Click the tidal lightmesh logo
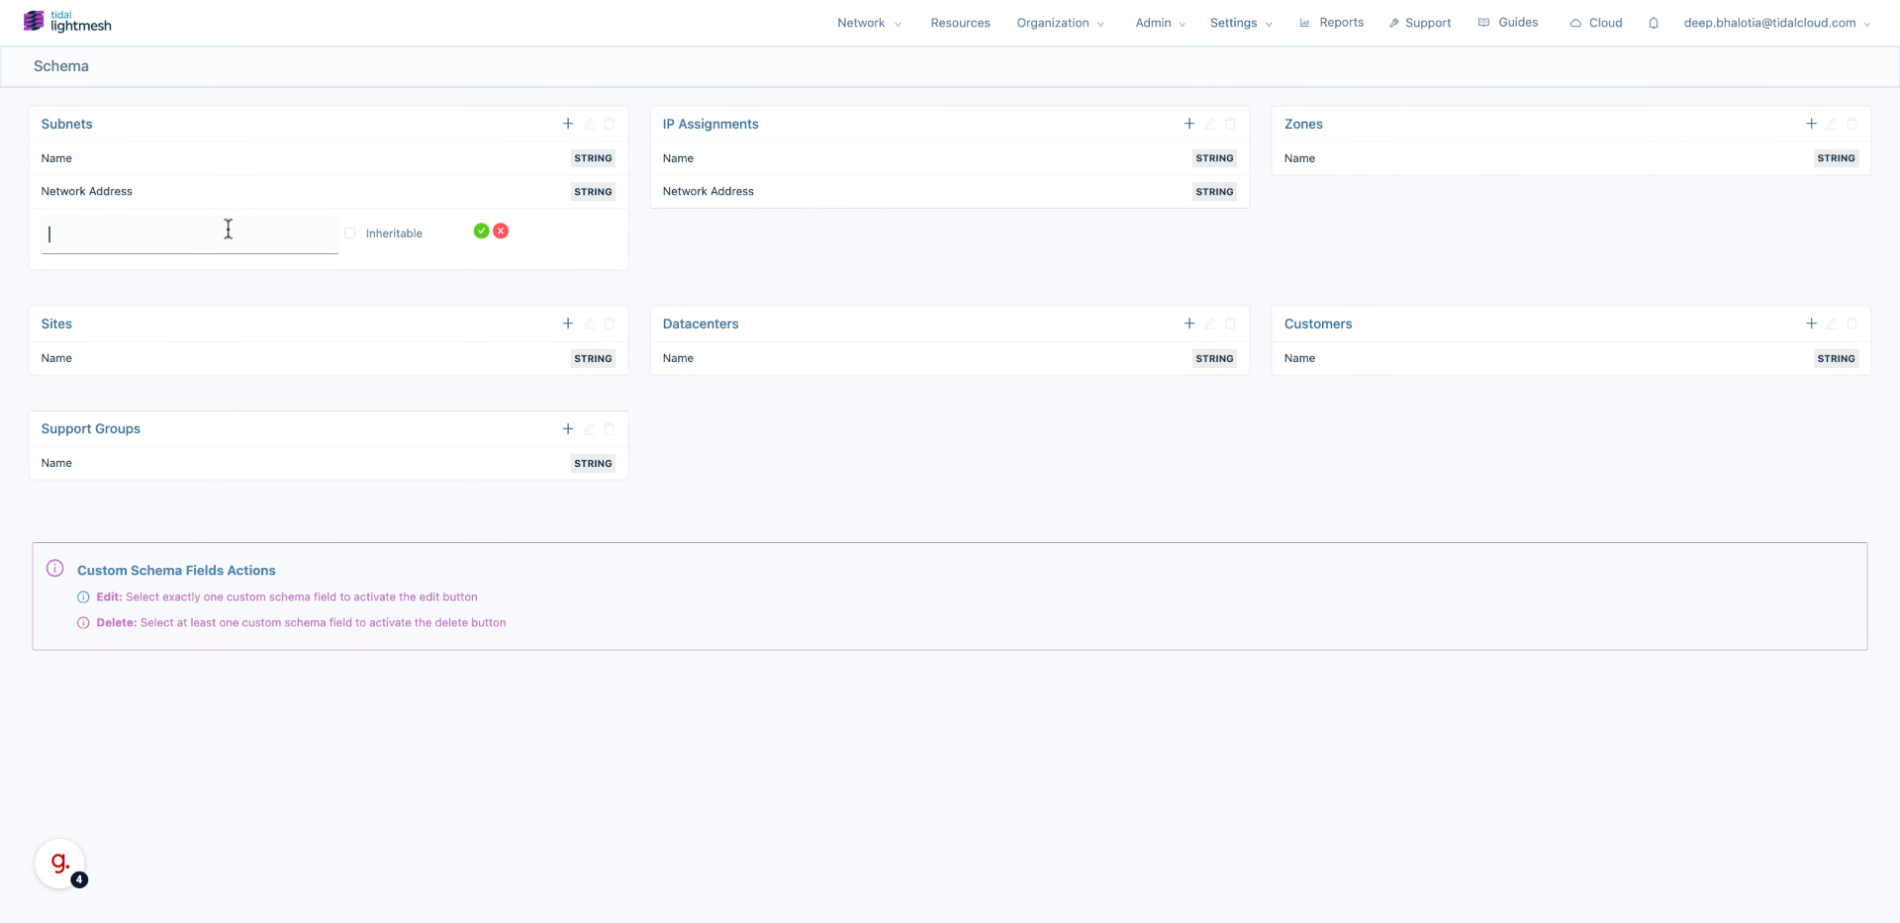Viewport: 1900px width, 923px height. pyautogui.click(x=67, y=22)
